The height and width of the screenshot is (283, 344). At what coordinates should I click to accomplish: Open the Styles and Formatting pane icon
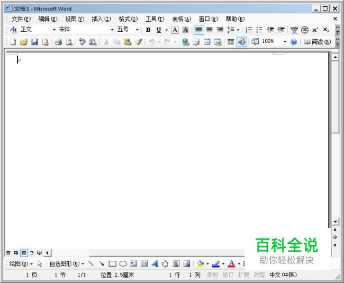13,30
